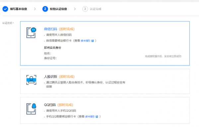Open 绑卡指引 link under 微信扫码
199x127 pixels.
[x=86, y=41]
